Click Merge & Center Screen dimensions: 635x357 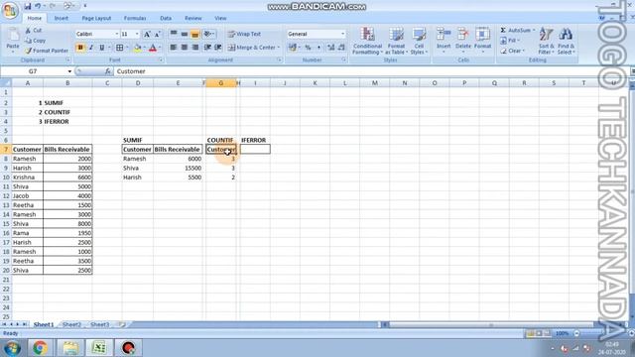click(254, 48)
